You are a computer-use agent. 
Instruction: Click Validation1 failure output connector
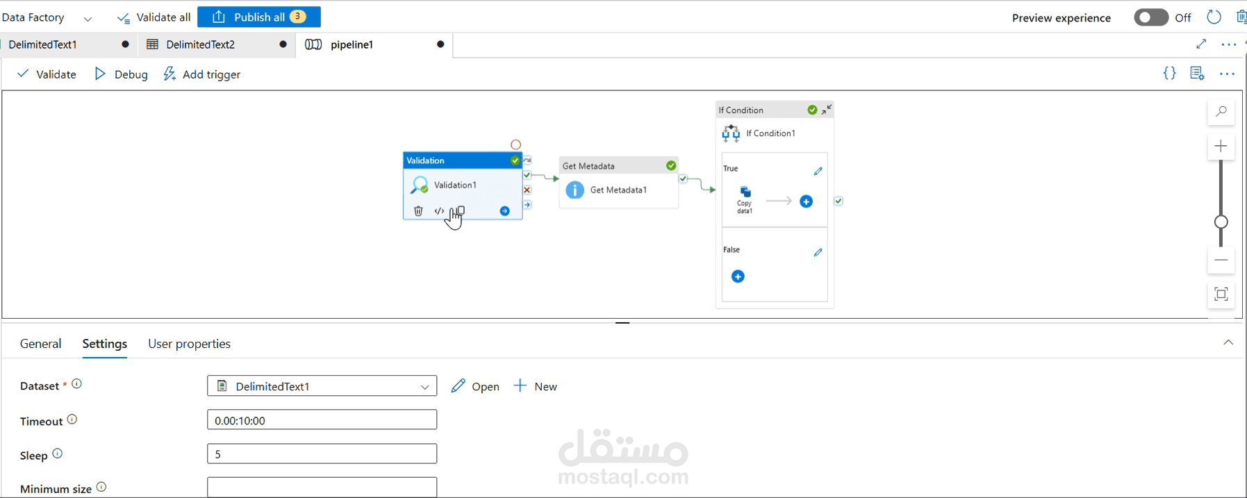527,190
